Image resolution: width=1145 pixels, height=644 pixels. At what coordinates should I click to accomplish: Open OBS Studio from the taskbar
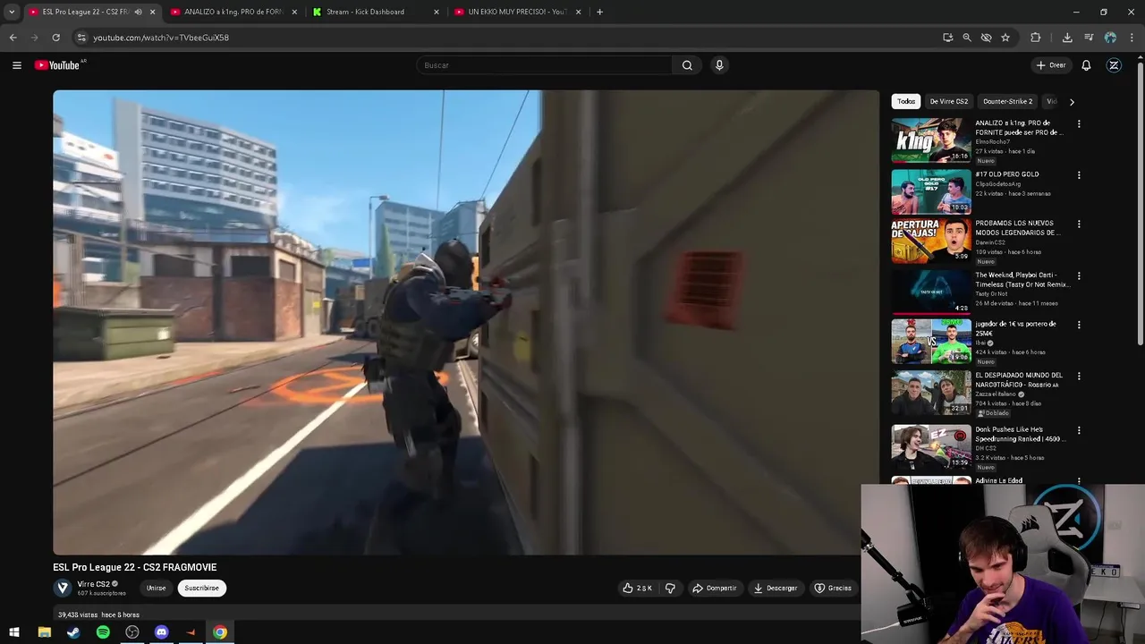[132, 632]
